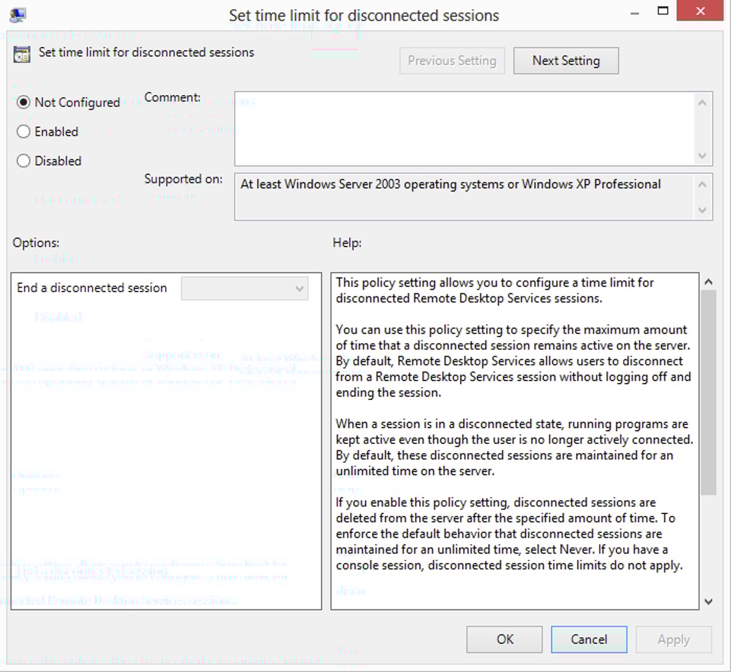
Task: Confirm changes with the OK button
Action: pyautogui.click(x=504, y=639)
